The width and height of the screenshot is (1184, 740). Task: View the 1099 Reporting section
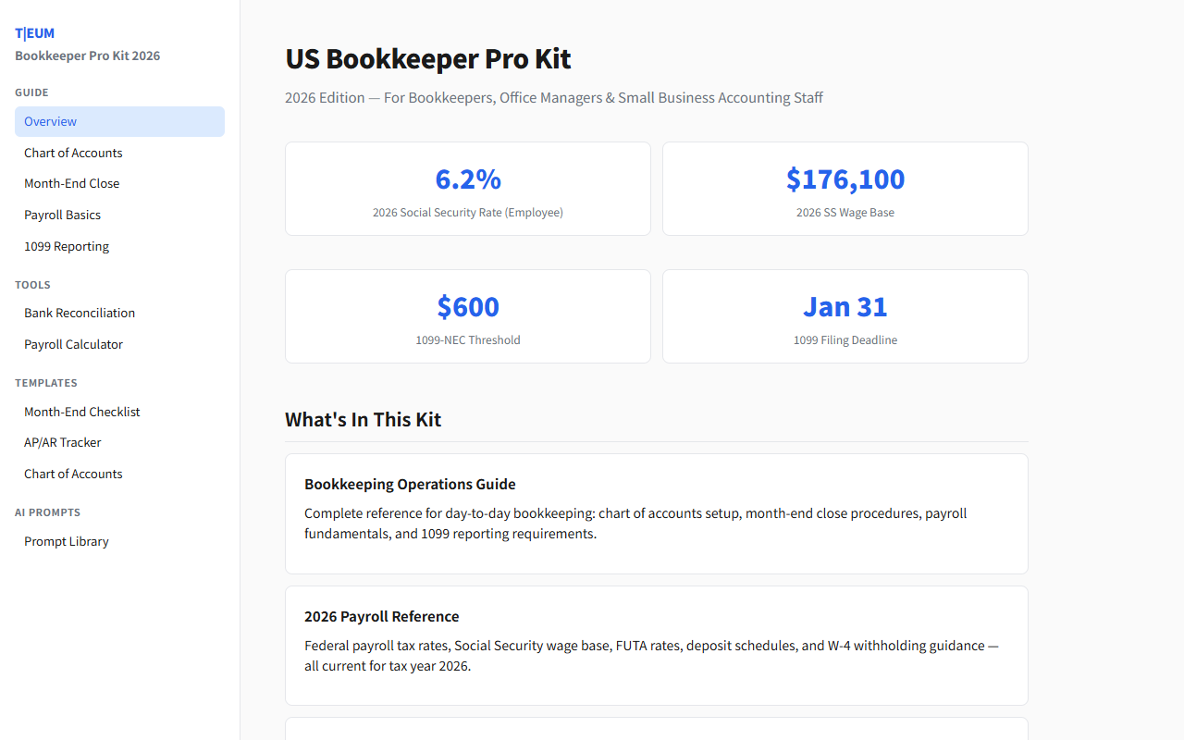(67, 246)
